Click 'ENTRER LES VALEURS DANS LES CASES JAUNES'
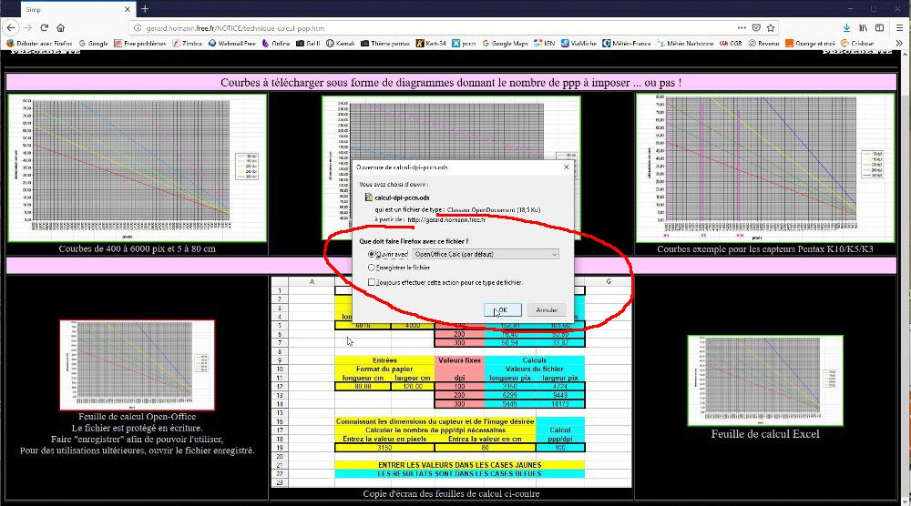911x506 pixels. pyautogui.click(x=459, y=465)
